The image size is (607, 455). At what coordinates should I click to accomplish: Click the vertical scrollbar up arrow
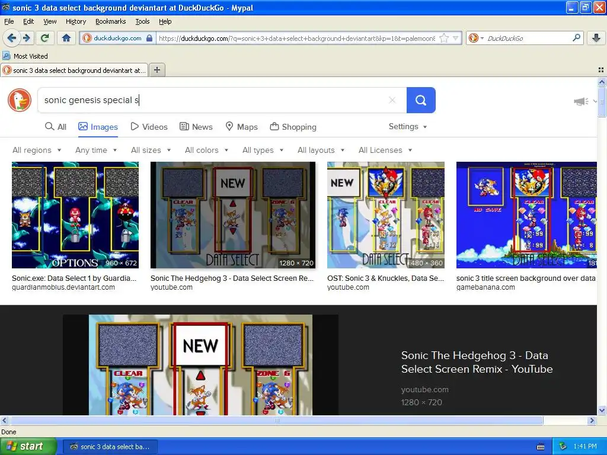[602, 82]
